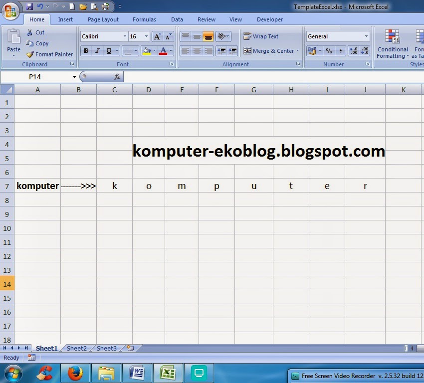The height and width of the screenshot is (383, 424).
Task: Open the font size dropdown
Action: coord(146,36)
